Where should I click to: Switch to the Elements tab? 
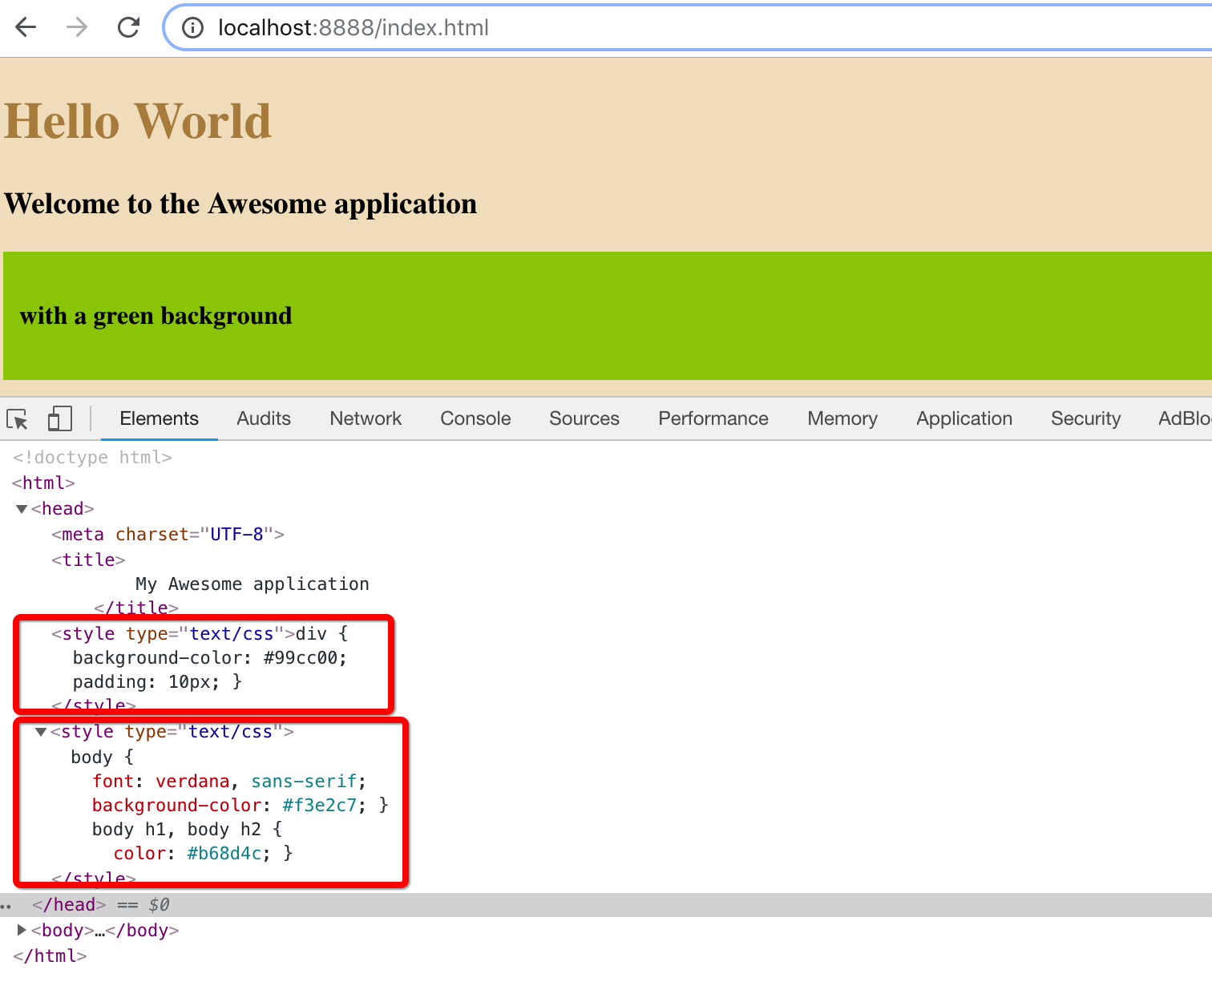(x=159, y=418)
